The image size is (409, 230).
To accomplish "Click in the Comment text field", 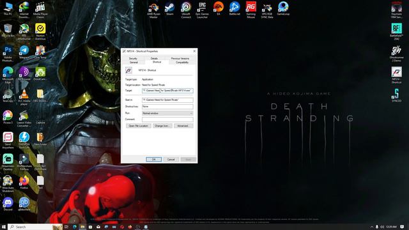I will tap(167, 119).
